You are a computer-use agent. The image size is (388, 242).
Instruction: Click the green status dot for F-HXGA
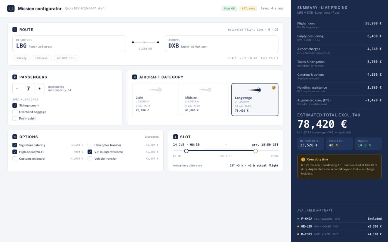pos(298,219)
